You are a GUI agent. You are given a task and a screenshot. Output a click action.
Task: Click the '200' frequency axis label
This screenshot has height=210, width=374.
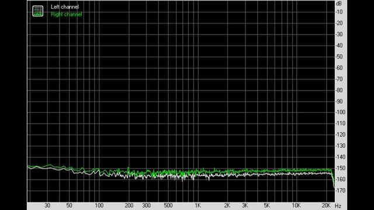pos(129,205)
